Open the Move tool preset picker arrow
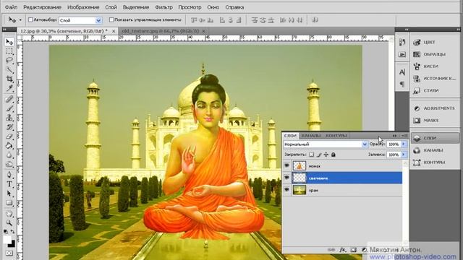463x260 pixels. (20, 20)
